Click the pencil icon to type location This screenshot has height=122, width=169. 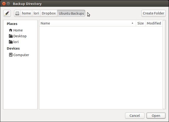click(7, 13)
